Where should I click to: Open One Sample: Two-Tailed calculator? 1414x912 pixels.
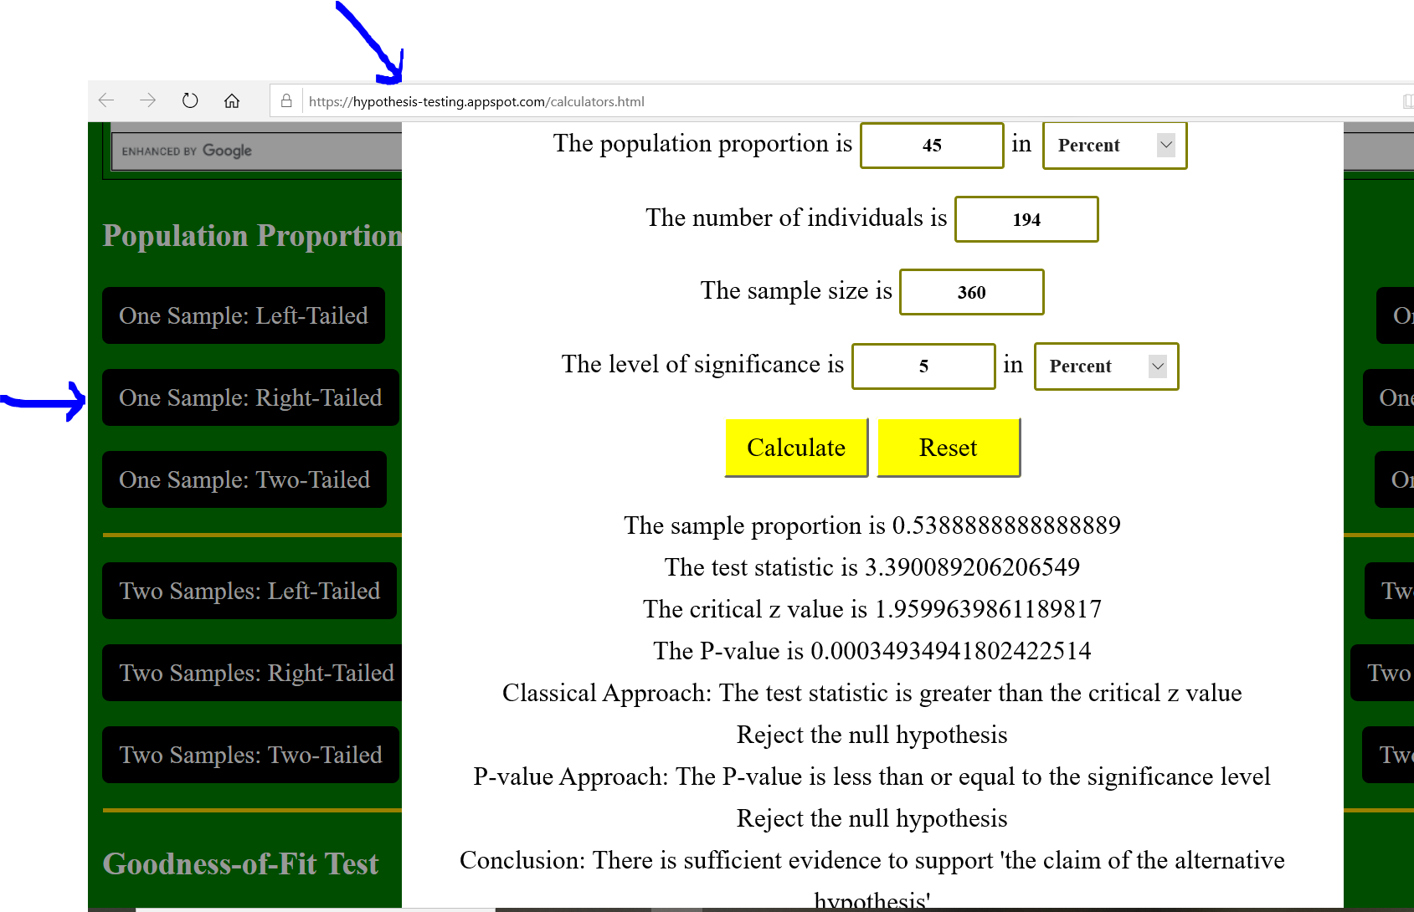(x=244, y=479)
